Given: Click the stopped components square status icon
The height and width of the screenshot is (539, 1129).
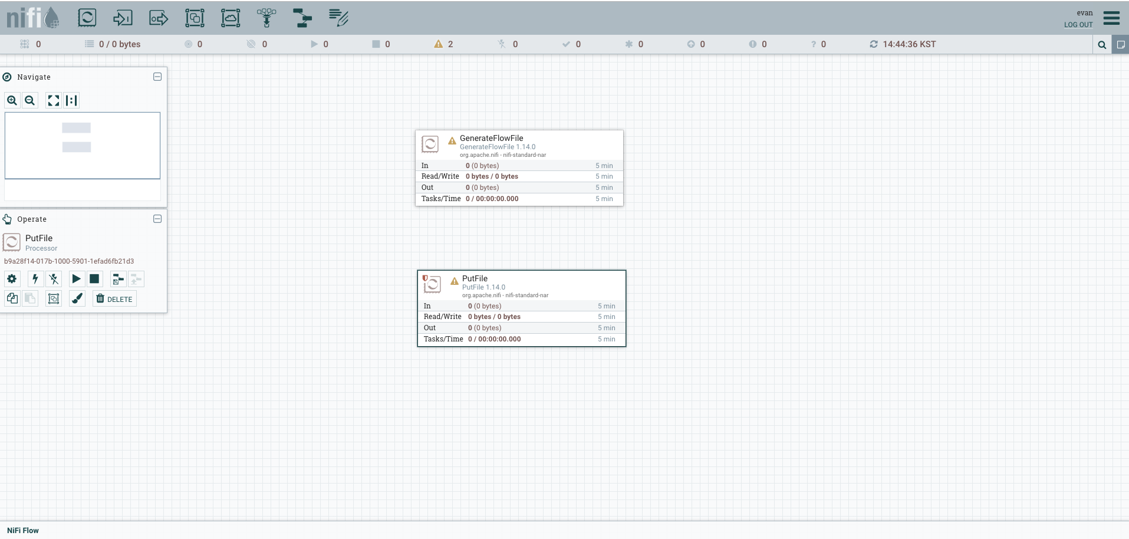Looking at the screenshot, I should click(x=376, y=44).
